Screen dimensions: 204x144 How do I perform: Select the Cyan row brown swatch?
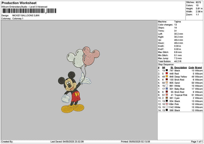[167, 98]
